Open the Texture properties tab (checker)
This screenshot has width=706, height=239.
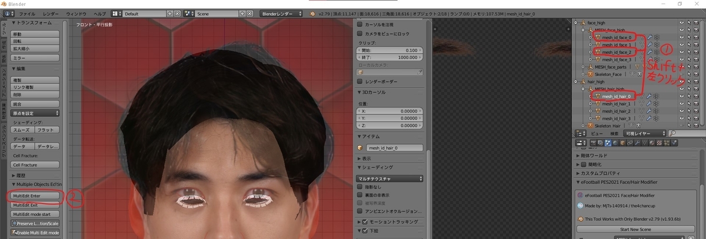point(659,142)
